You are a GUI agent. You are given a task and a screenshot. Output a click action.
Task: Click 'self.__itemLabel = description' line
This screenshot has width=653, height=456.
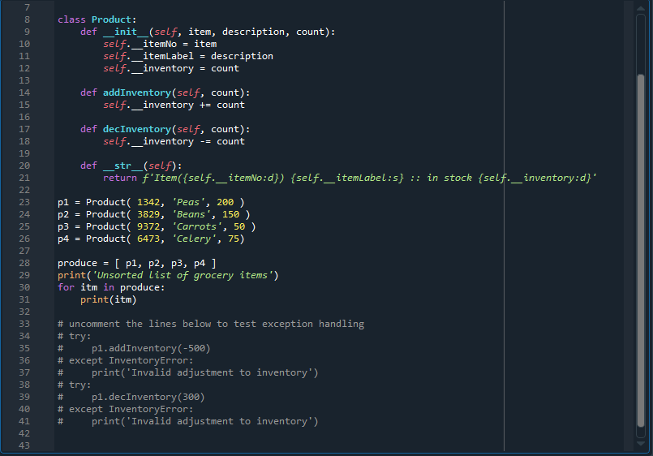click(x=188, y=56)
